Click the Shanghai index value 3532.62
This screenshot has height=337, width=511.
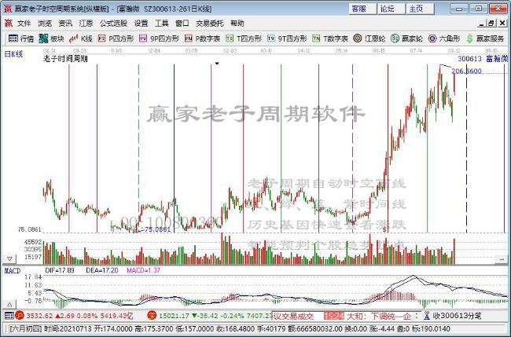tap(39, 316)
